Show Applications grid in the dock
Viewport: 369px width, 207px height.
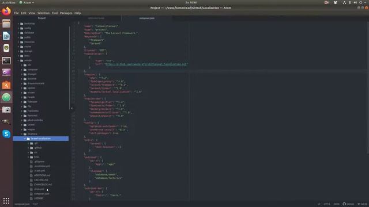click(x=6, y=201)
